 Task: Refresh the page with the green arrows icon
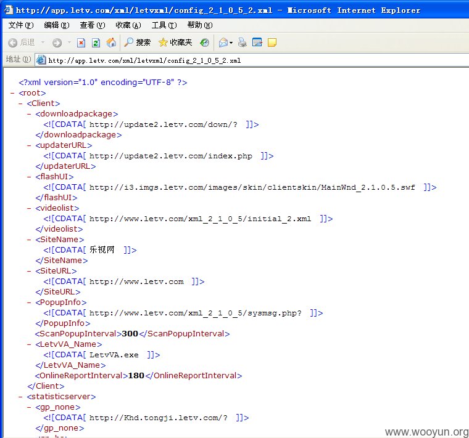pos(96,43)
